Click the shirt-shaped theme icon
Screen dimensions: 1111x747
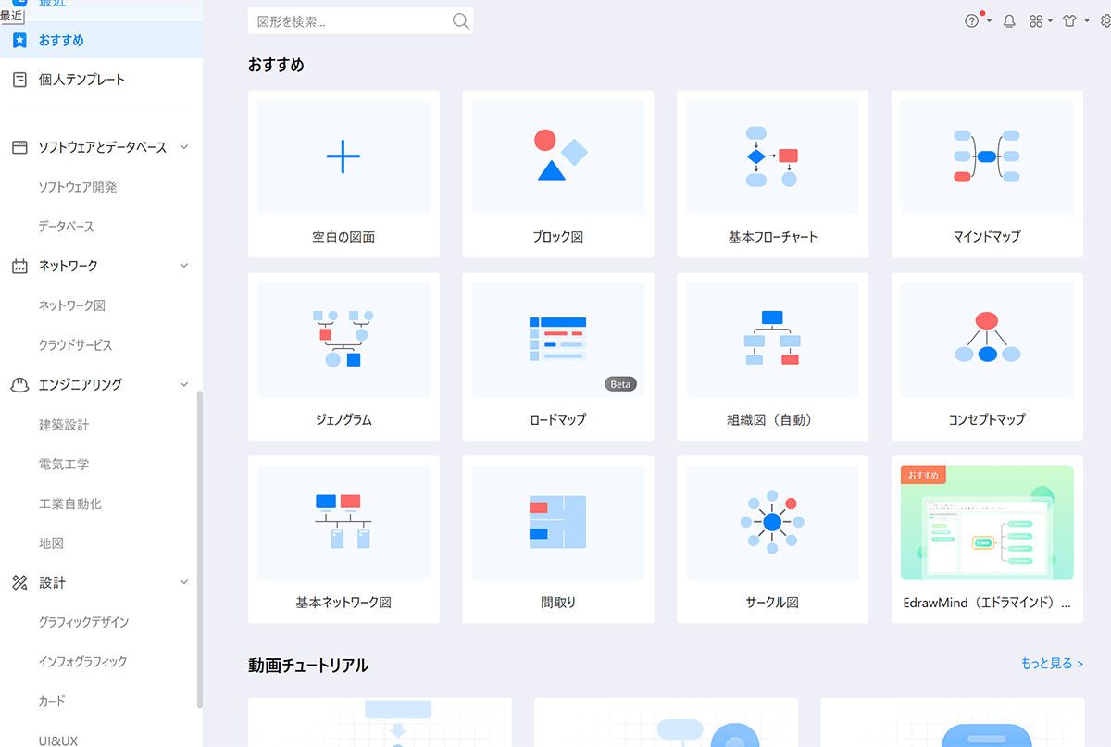pyautogui.click(x=1069, y=21)
